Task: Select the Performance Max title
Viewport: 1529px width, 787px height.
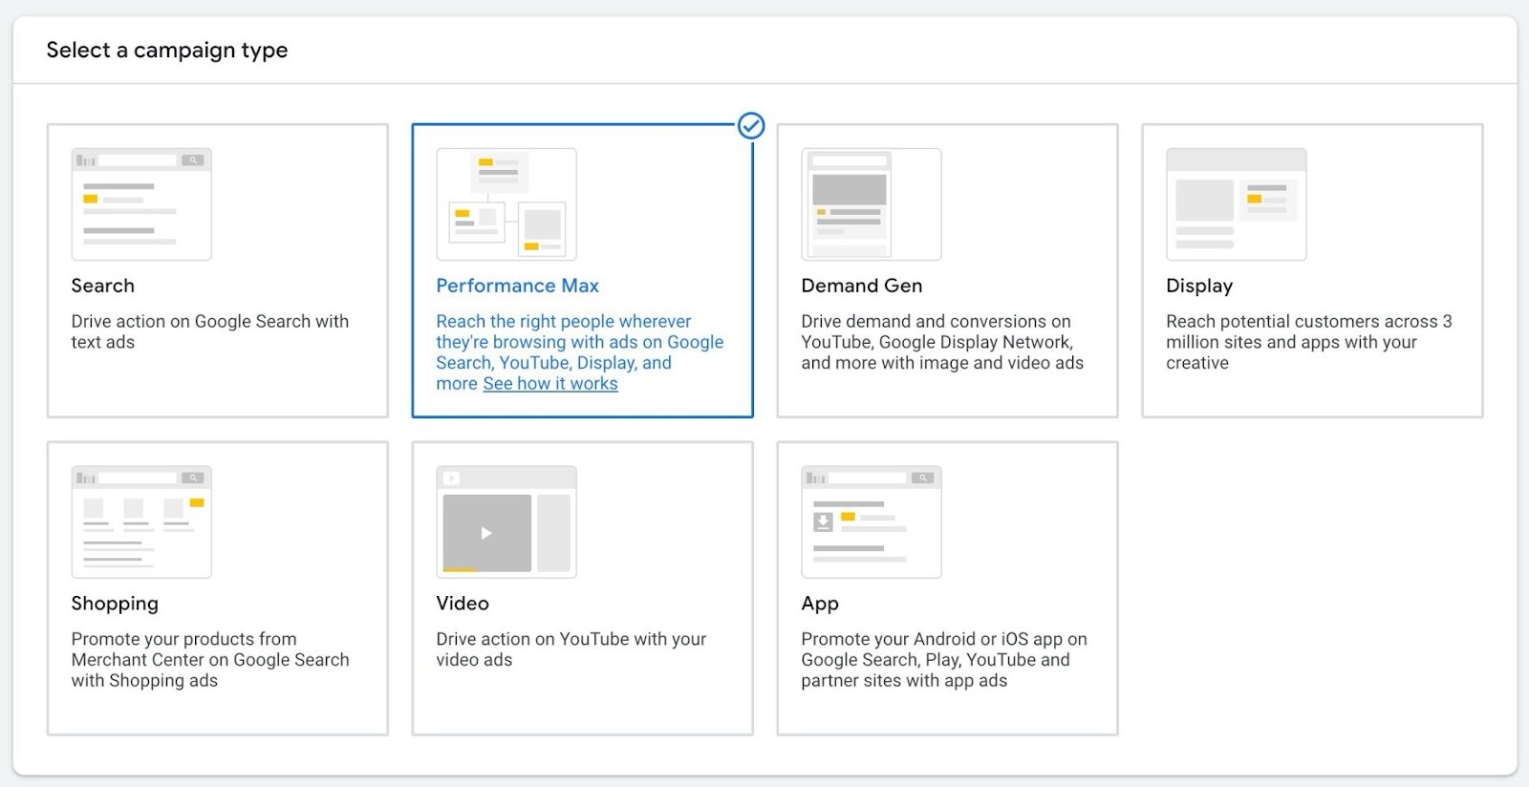Action: click(518, 286)
